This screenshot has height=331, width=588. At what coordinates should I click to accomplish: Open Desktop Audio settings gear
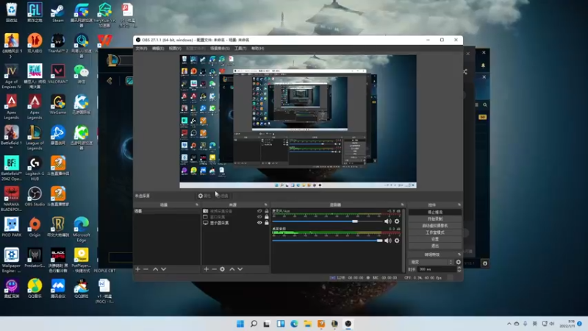click(397, 241)
